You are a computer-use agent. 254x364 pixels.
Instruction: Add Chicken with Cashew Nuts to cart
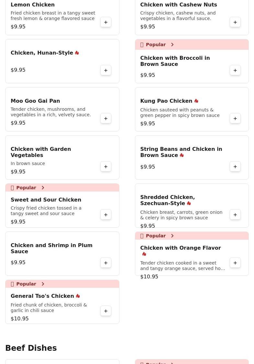235,22
